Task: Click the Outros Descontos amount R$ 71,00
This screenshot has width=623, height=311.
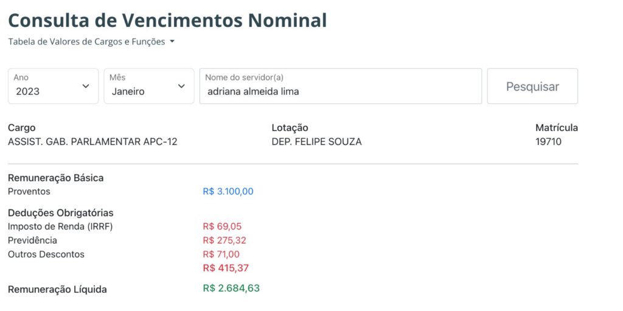Action: [221, 254]
